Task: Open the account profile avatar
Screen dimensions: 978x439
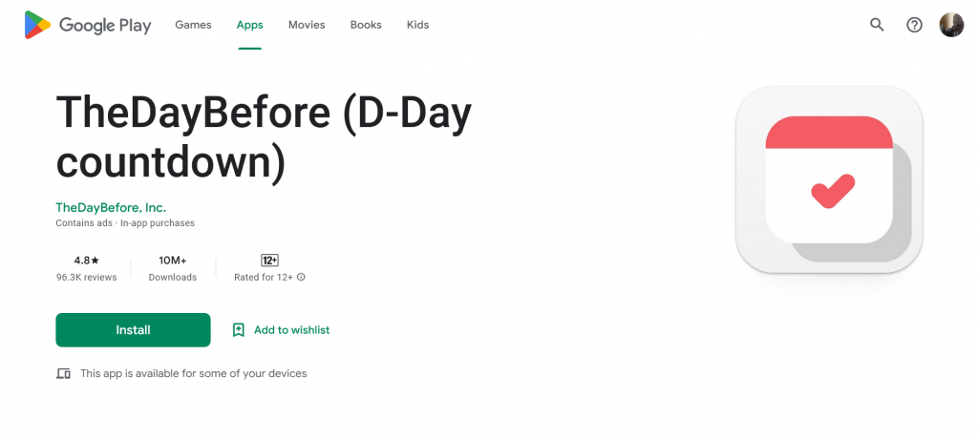Action: click(951, 25)
